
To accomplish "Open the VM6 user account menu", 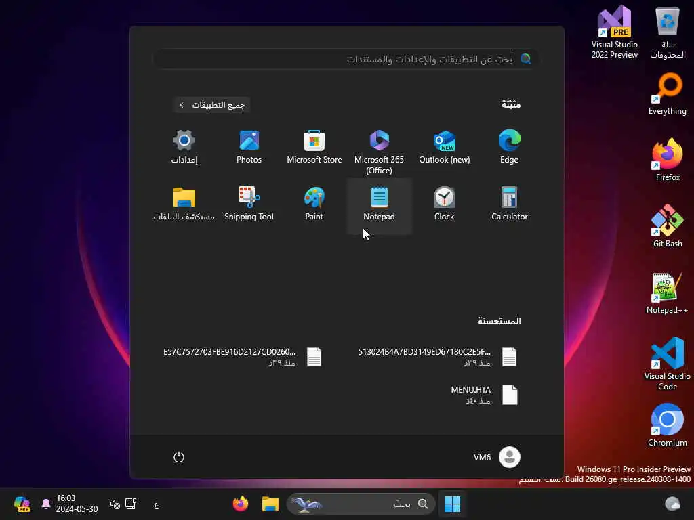I will (x=497, y=457).
